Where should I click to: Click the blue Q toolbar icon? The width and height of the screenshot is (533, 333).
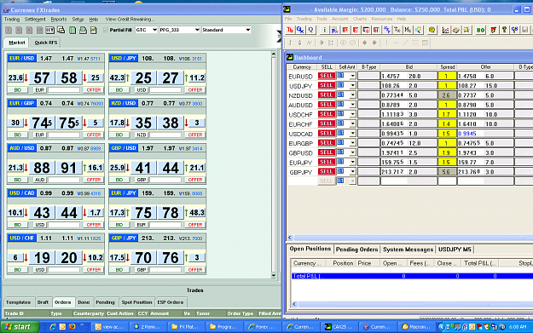click(310, 30)
